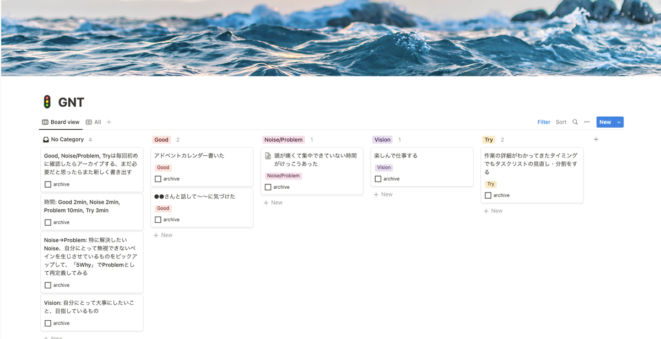Viewport: 661px width, 339px height.
Task: Add a new board group column
Action: click(596, 140)
